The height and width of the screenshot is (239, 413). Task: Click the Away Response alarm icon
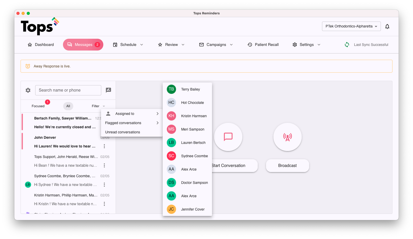click(x=28, y=66)
